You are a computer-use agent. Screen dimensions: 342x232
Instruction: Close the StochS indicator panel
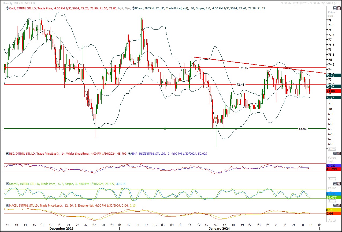tap(339, 184)
